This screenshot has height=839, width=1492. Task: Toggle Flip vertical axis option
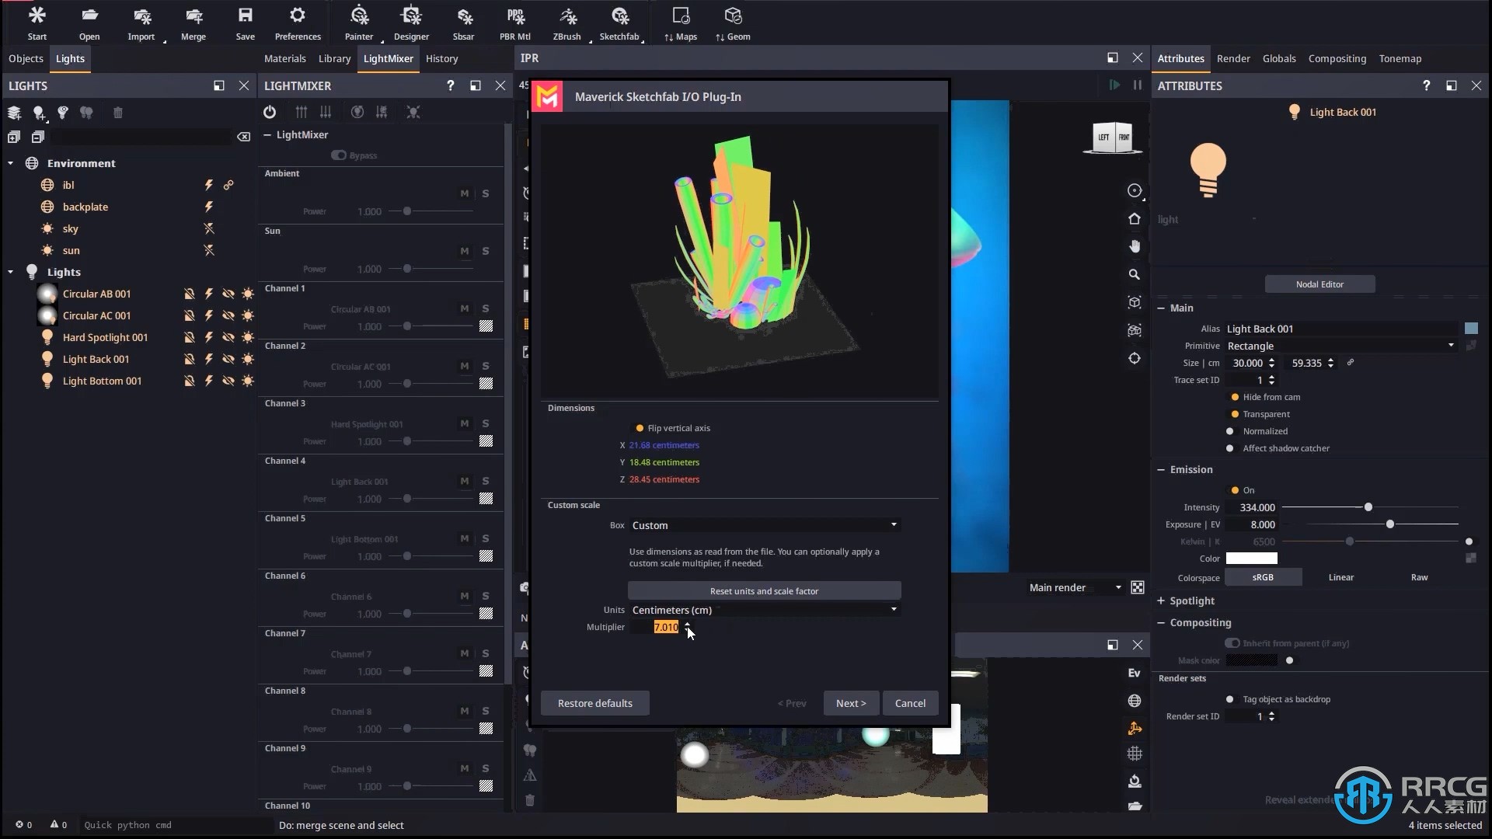[x=640, y=428]
